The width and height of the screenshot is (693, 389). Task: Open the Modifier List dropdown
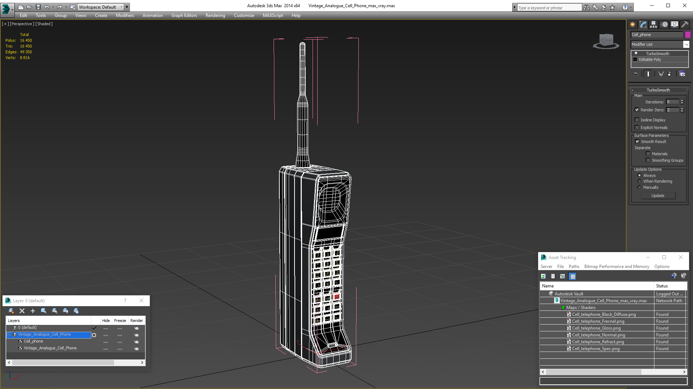pos(686,44)
